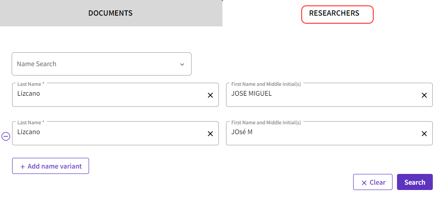Click the first row 'Last Name *' label
The height and width of the screenshot is (207, 444).
(30, 84)
